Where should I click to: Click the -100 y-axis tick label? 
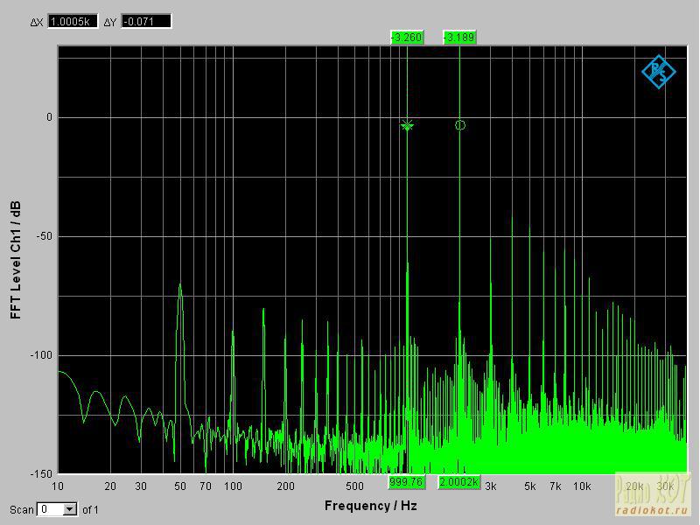click(41, 355)
